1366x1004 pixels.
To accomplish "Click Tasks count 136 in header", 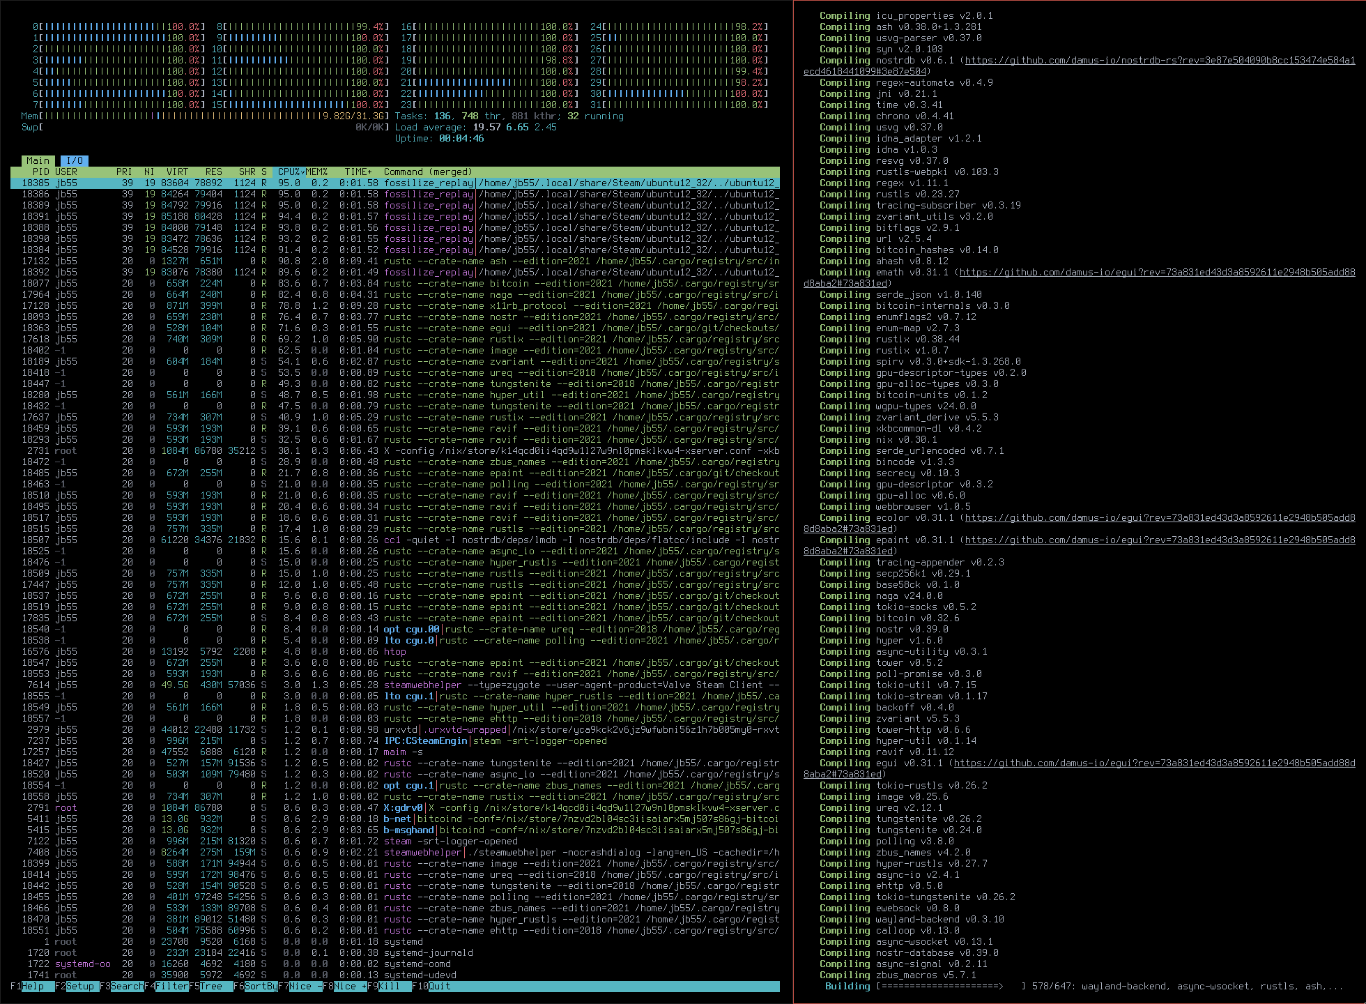I will point(442,116).
